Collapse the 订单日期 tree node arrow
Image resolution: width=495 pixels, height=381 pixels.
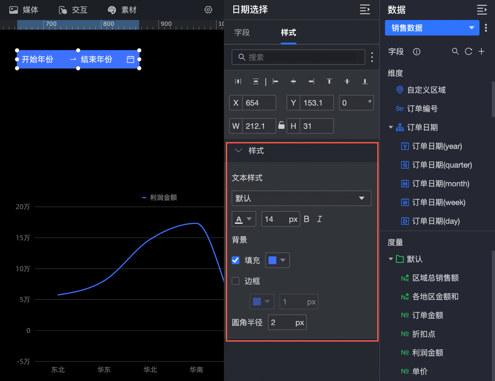pyautogui.click(x=391, y=127)
